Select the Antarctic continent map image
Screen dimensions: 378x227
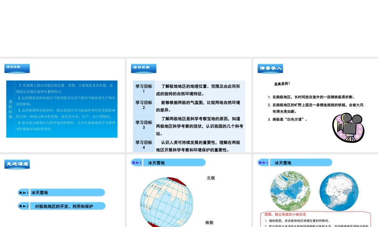[x=339, y=191]
